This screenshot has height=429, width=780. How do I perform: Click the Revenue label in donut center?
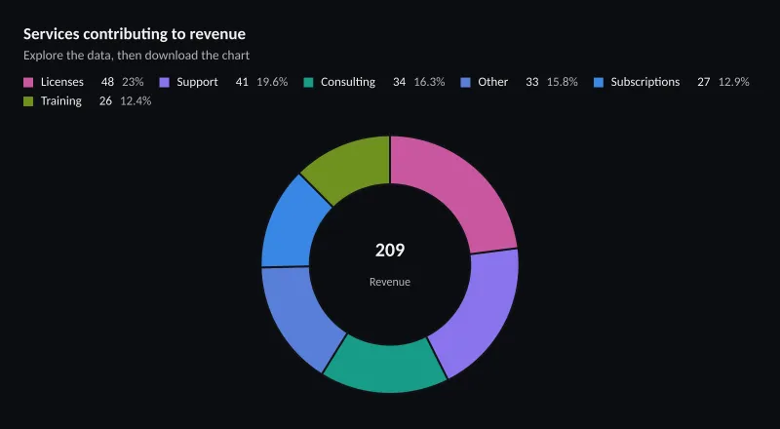390,282
